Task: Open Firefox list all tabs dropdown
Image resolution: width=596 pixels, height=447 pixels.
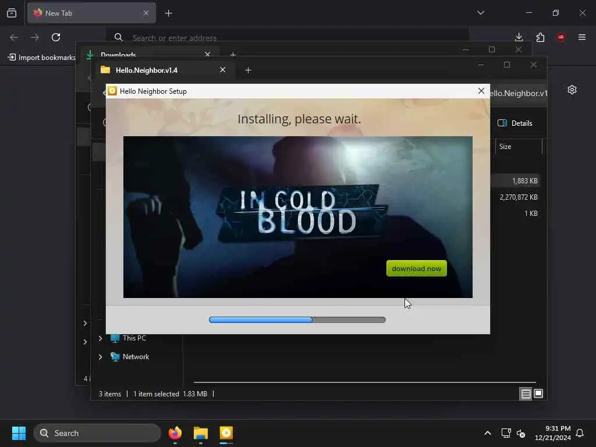Action: (480, 13)
